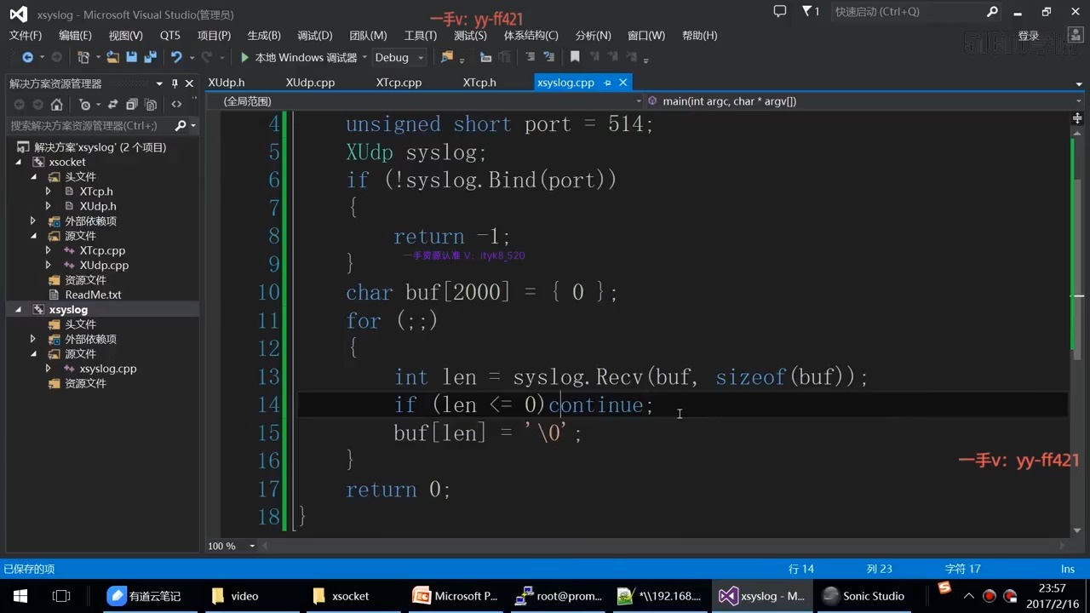Image resolution: width=1090 pixels, height=613 pixels.
Task: Click the Undo (撤销) toolbar icon
Action: pyautogui.click(x=176, y=57)
